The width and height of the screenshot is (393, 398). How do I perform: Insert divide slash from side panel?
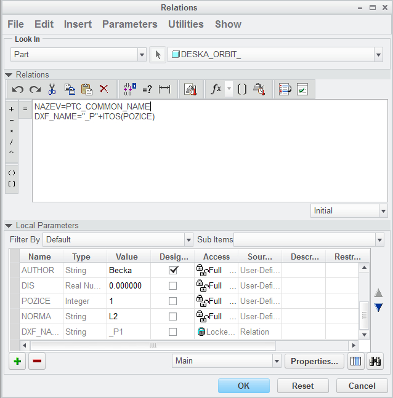coord(12,142)
